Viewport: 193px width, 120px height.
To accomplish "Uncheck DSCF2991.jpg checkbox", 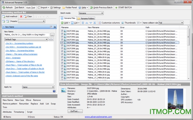I will pyautogui.click(x=62, y=34).
